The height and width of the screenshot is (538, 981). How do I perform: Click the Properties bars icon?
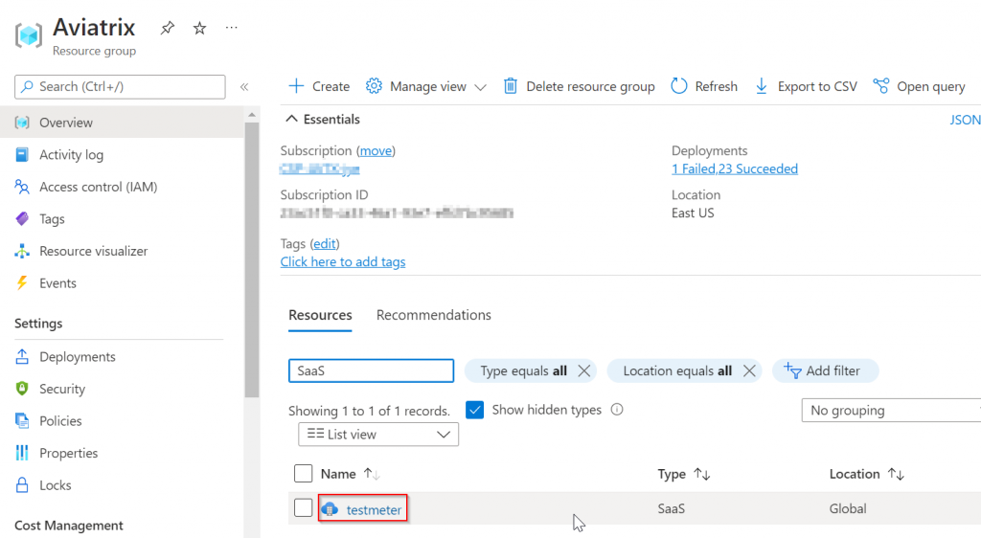pos(22,453)
